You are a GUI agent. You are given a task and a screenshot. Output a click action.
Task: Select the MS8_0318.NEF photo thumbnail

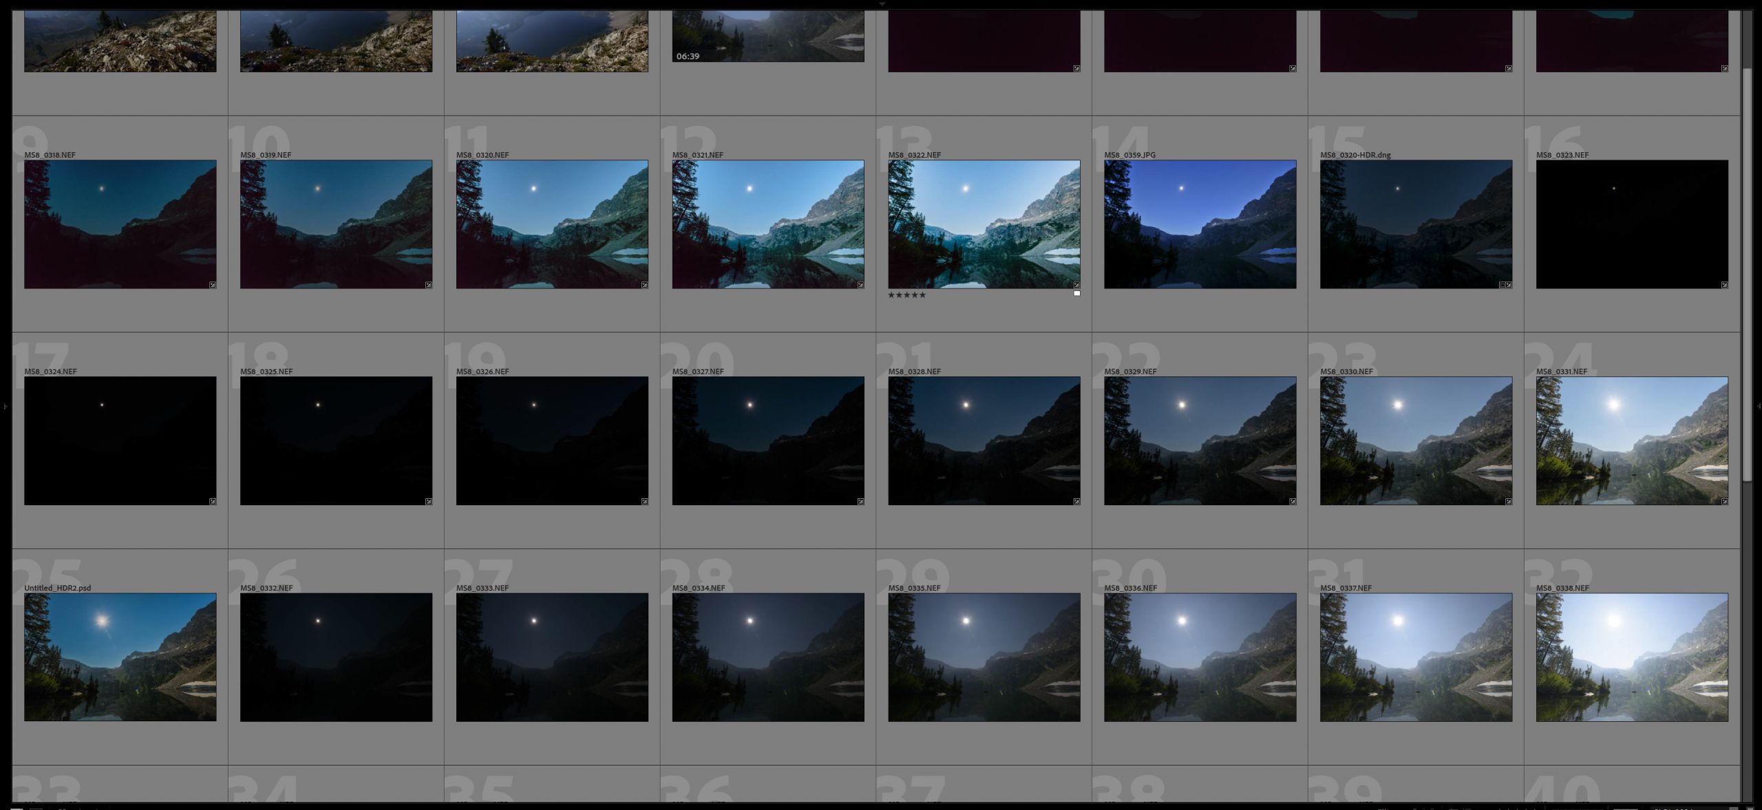tap(120, 224)
